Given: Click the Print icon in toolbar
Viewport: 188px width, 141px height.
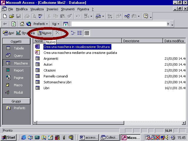Looking at the screenshot, I should point(27,16).
